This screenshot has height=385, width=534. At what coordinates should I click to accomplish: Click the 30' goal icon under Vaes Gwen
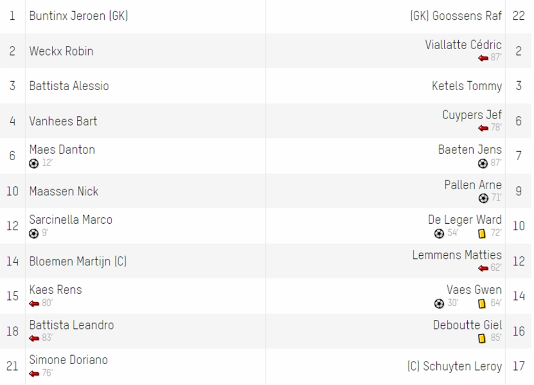pos(439,304)
